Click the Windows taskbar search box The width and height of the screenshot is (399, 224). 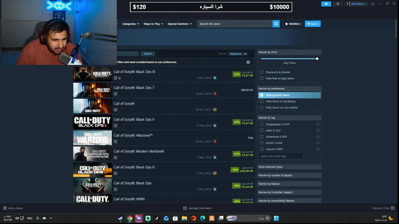[248, 218]
